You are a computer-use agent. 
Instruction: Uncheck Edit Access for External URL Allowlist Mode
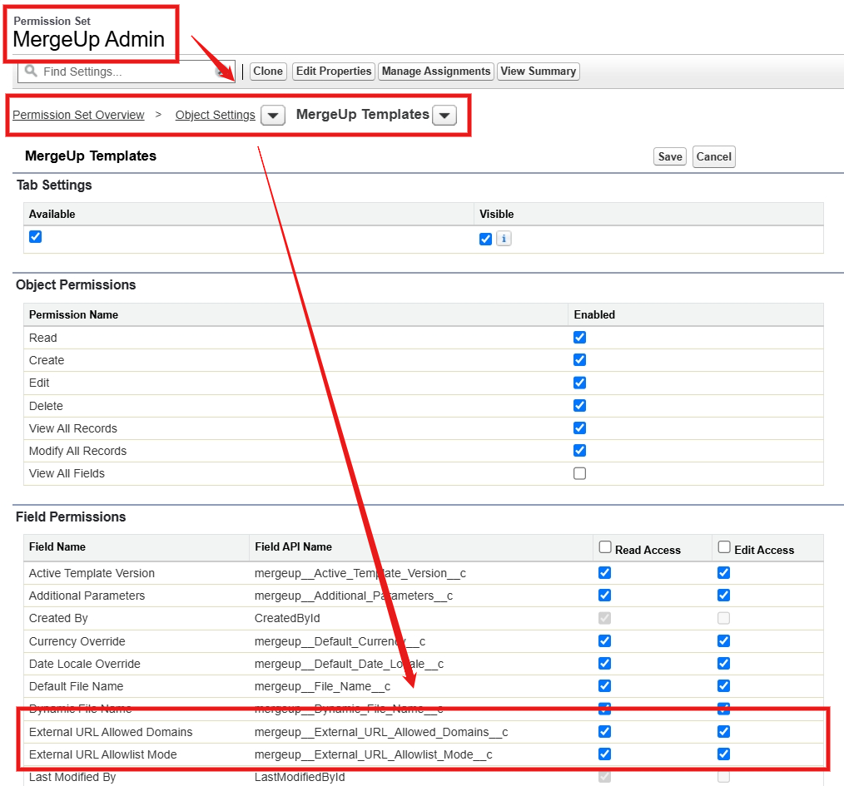point(724,754)
